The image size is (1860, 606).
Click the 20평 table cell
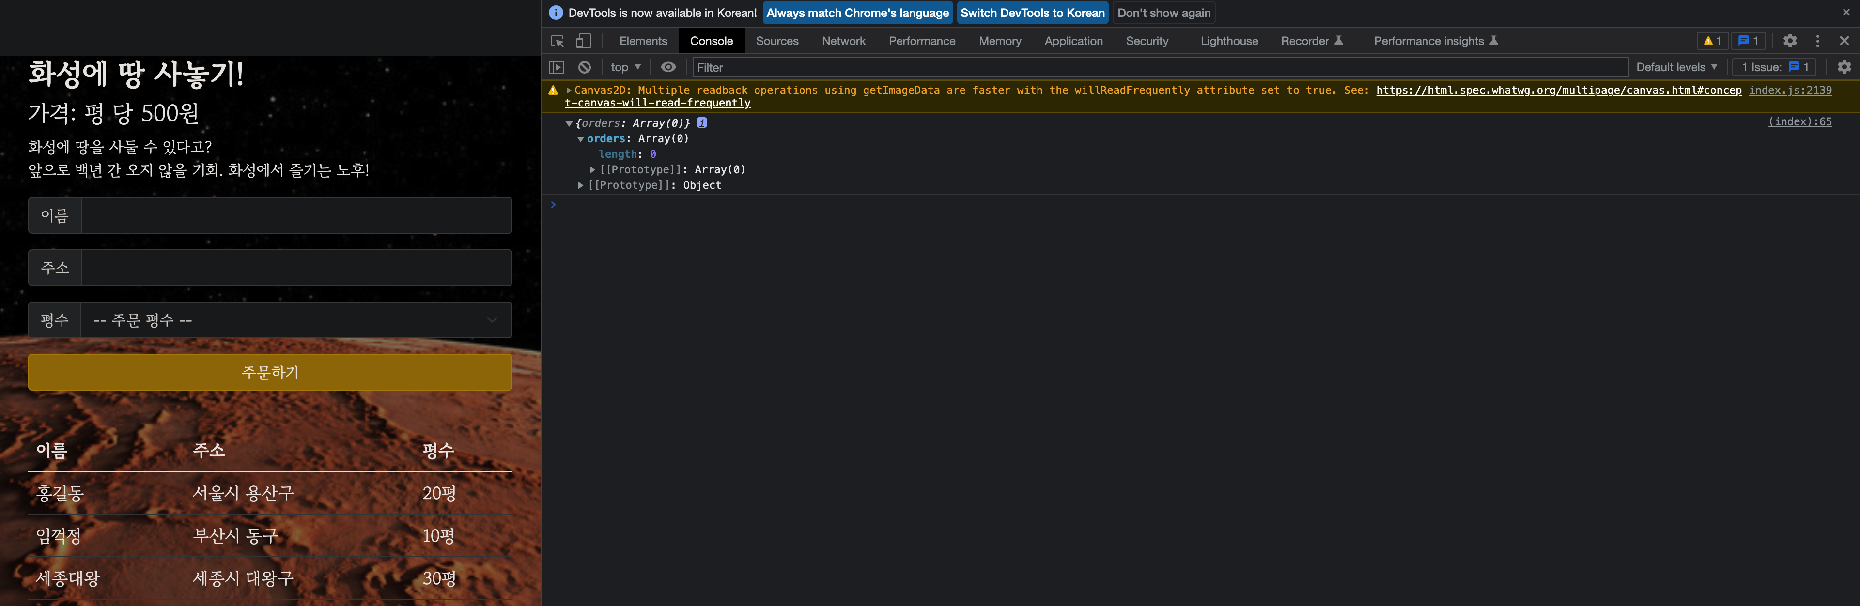tap(439, 493)
